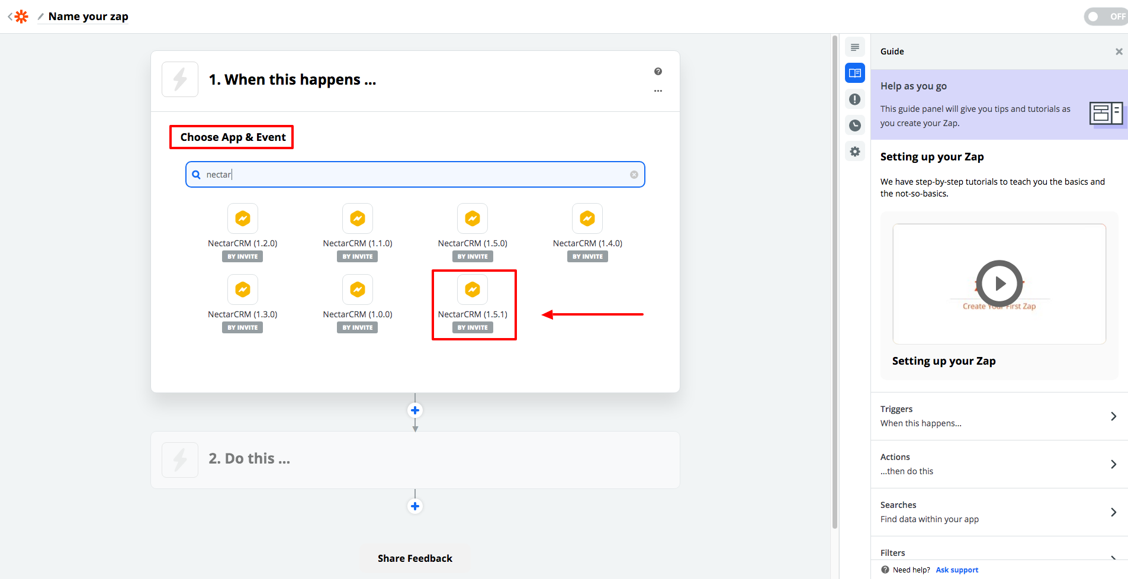The height and width of the screenshot is (579, 1128).
Task: Open the history clock icon in the sidebar
Action: pos(855,126)
